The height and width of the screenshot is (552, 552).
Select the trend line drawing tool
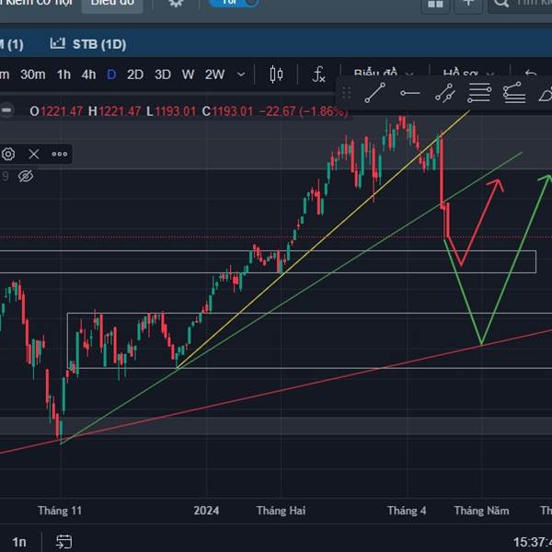tap(375, 93)
